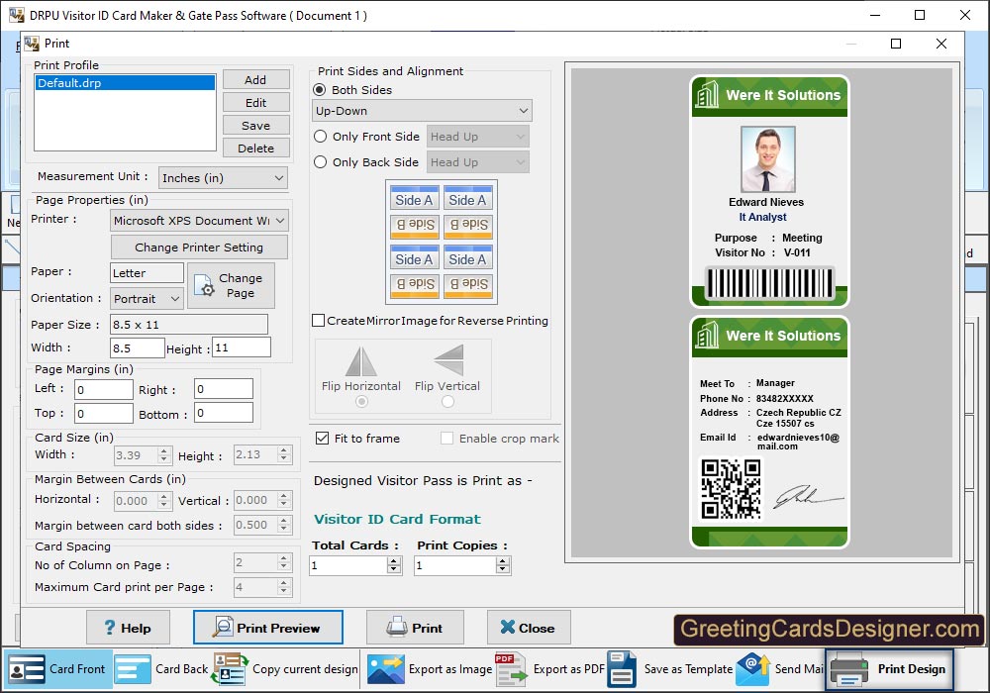Click the No of Column spinner
Screen dimensions: 990x693
[x=284, y=561]
